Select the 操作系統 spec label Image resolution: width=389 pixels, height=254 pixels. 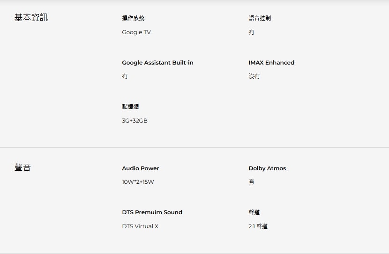coord(133,18)
